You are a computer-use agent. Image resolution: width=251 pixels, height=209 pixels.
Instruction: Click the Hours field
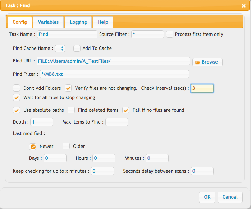[104, 158]
